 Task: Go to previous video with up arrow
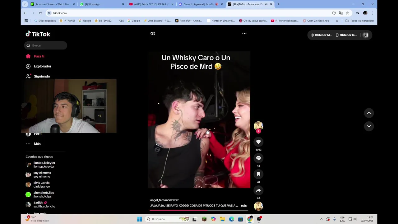click(x=369, y=113)
